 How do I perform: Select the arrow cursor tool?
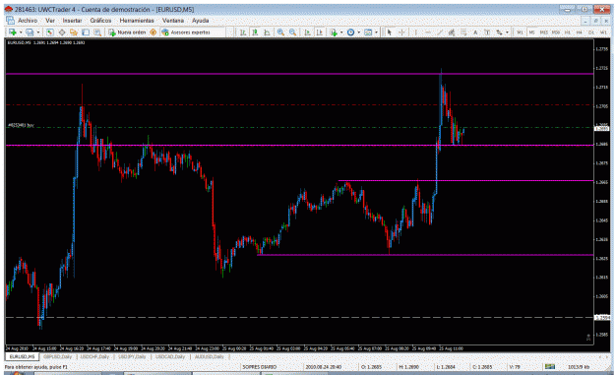390,32
